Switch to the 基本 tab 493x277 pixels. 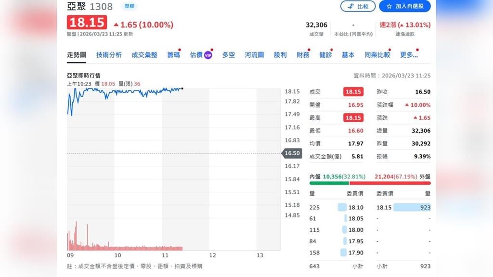point(348,55)
